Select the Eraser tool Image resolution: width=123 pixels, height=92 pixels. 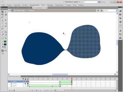click(6, 35)
